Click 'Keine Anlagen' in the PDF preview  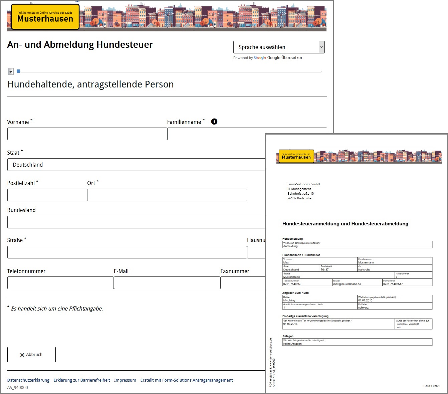coord(292,344)
